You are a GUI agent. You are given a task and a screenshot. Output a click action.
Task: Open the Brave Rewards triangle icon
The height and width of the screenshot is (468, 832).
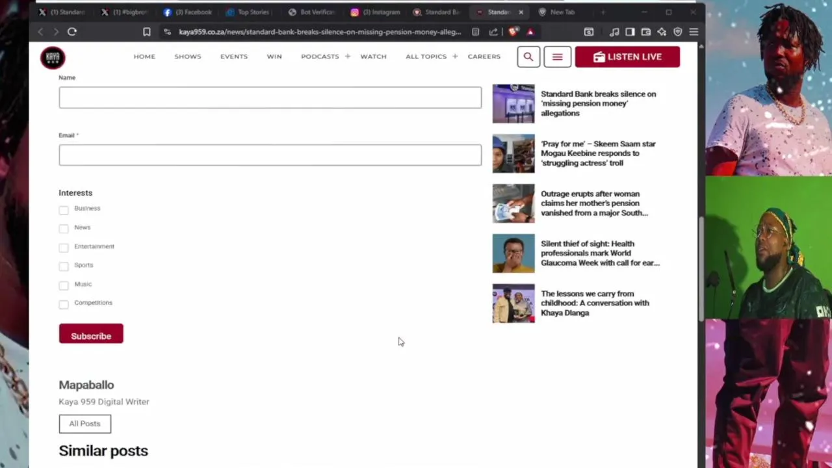click(x=530, y=32)
